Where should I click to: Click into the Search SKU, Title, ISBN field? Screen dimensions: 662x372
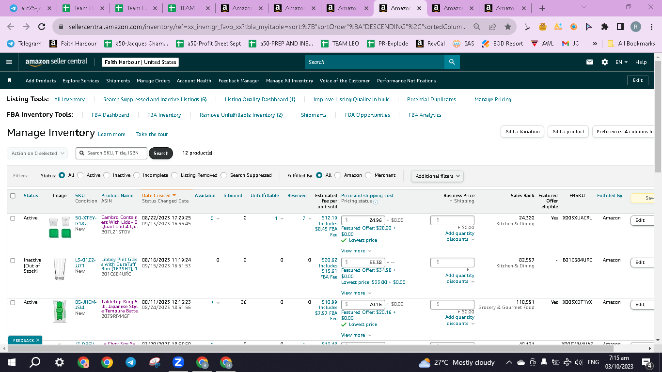tap(111, 153)
